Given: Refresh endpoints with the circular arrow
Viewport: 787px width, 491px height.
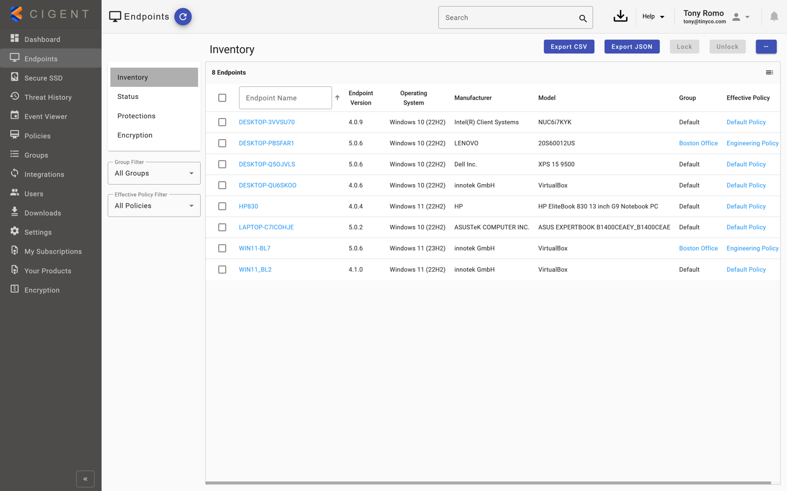Looking at the screenshot, I should click(x=183, y=16).
